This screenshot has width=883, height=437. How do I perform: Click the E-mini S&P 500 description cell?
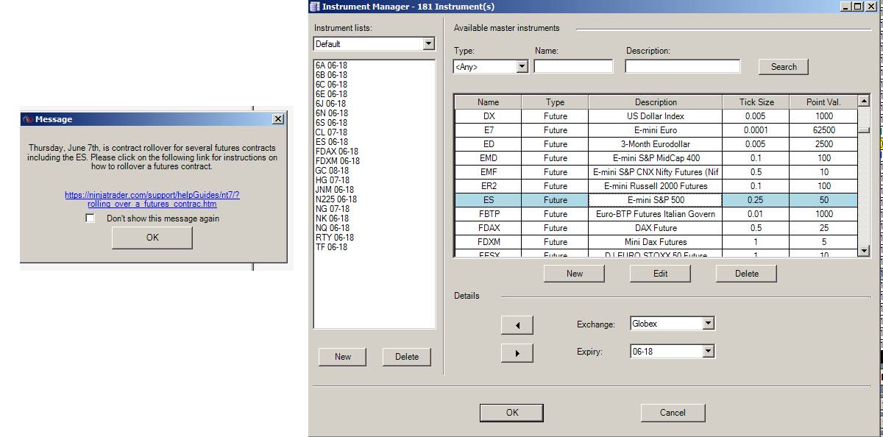click(x=656, y=200)
